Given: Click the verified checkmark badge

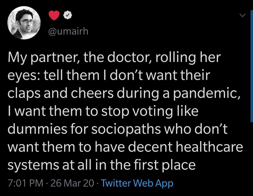Looking at the screenshot, I should [x=67, y=16].
